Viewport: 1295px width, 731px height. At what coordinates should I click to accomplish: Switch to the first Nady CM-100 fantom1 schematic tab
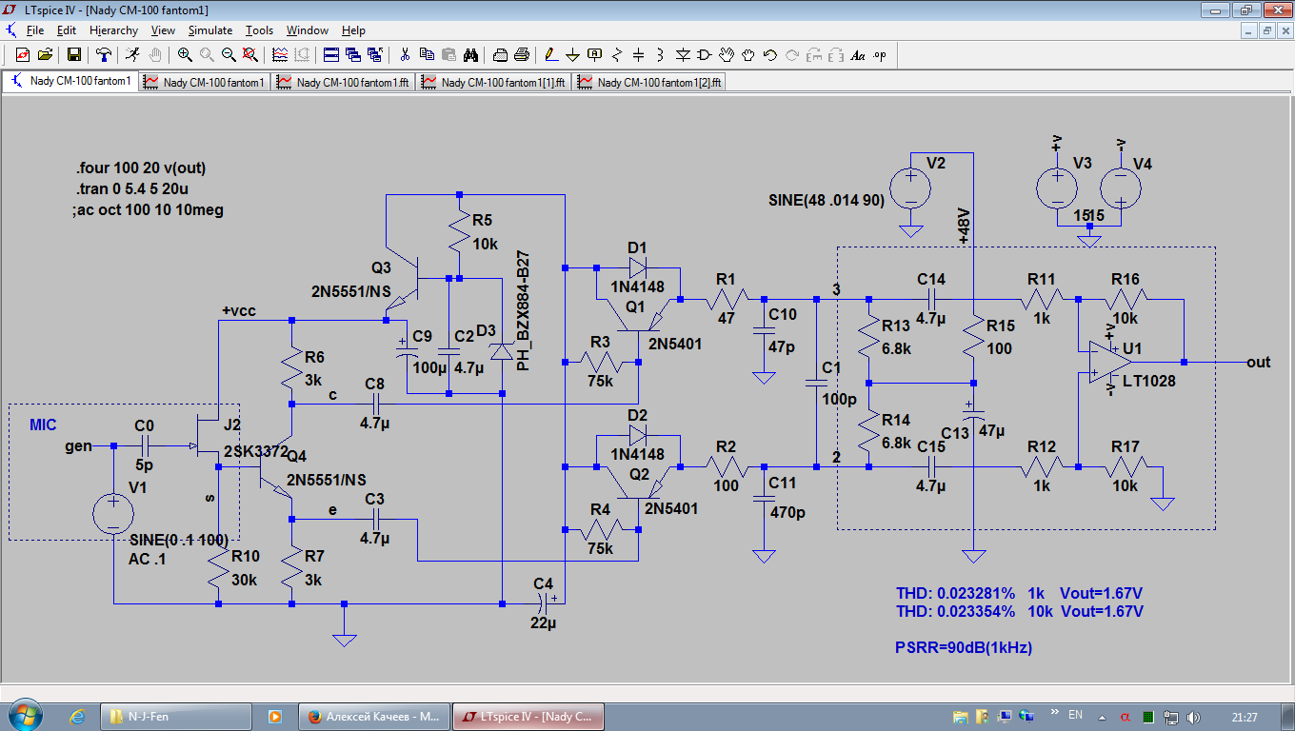tap(70, 81)
